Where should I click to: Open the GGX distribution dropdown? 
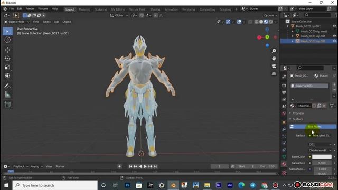point(320,144)
